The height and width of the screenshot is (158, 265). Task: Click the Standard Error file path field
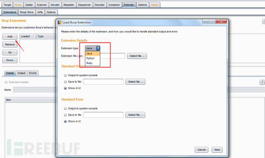(103, 115)
